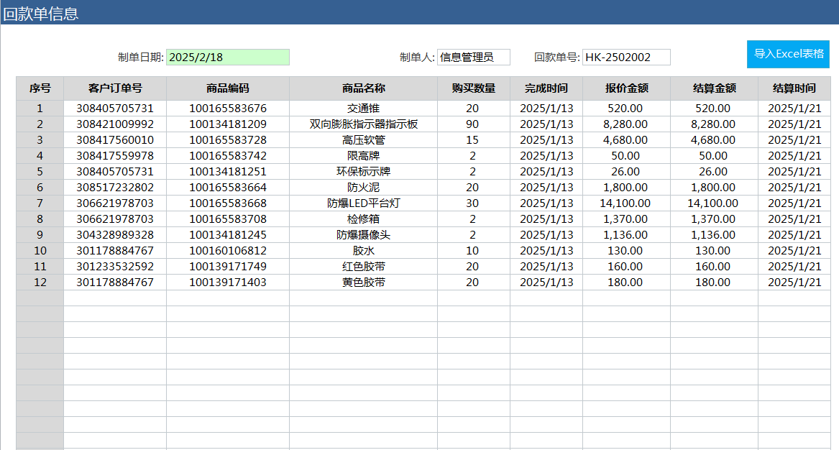This screenshot has height=450, width=839.
Task: Click the 客户订单号 column header
Action: click(115, 88)
